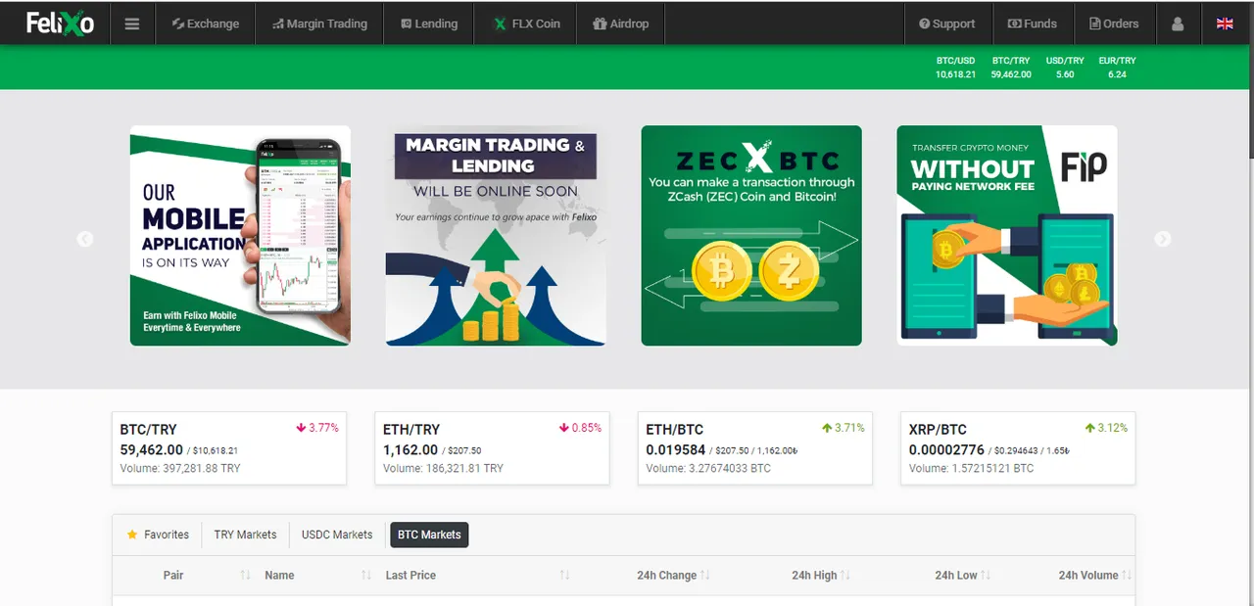Viewport: 1254px width, 606px height.
Task: Open the Exchange page
Action: 206,23
